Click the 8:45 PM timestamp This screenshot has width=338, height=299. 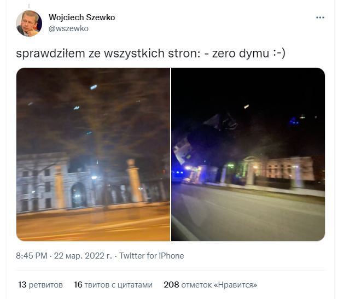tap(32, 256)
